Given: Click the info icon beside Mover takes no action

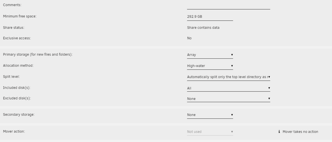Looking at the screenshot, I should [279, 132].
